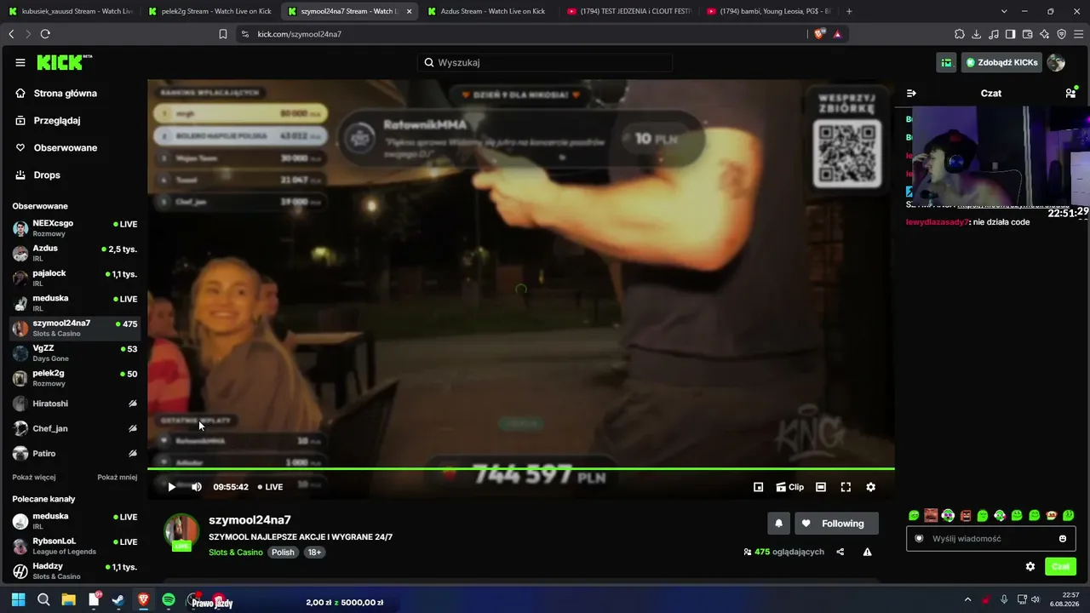Image resolution: width=1090 pixels, height=613 pixels.
Task: Open Brave Rewards triangle icon
Action: [838, 34]
